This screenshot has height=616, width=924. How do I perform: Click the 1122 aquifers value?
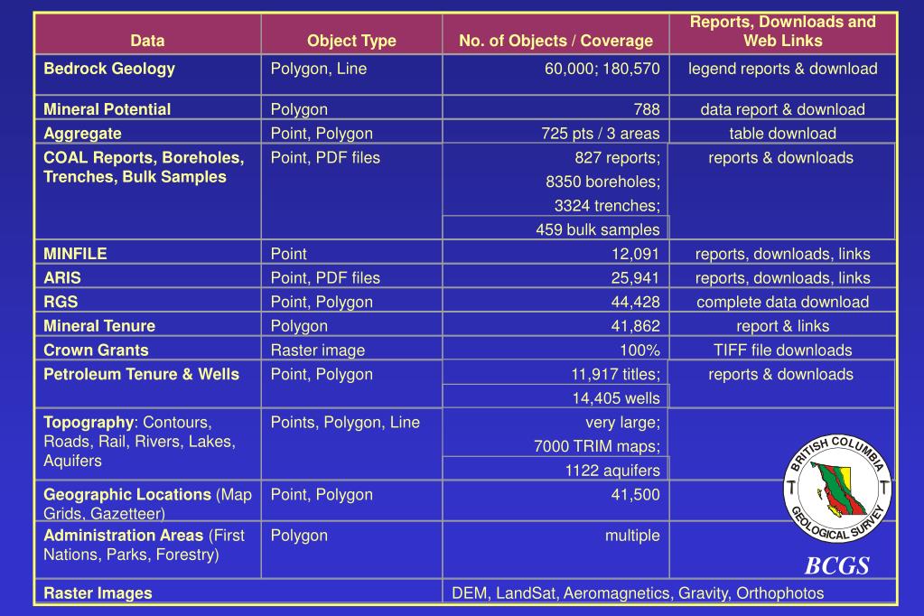pyautogui.click(x=612, y=471)
